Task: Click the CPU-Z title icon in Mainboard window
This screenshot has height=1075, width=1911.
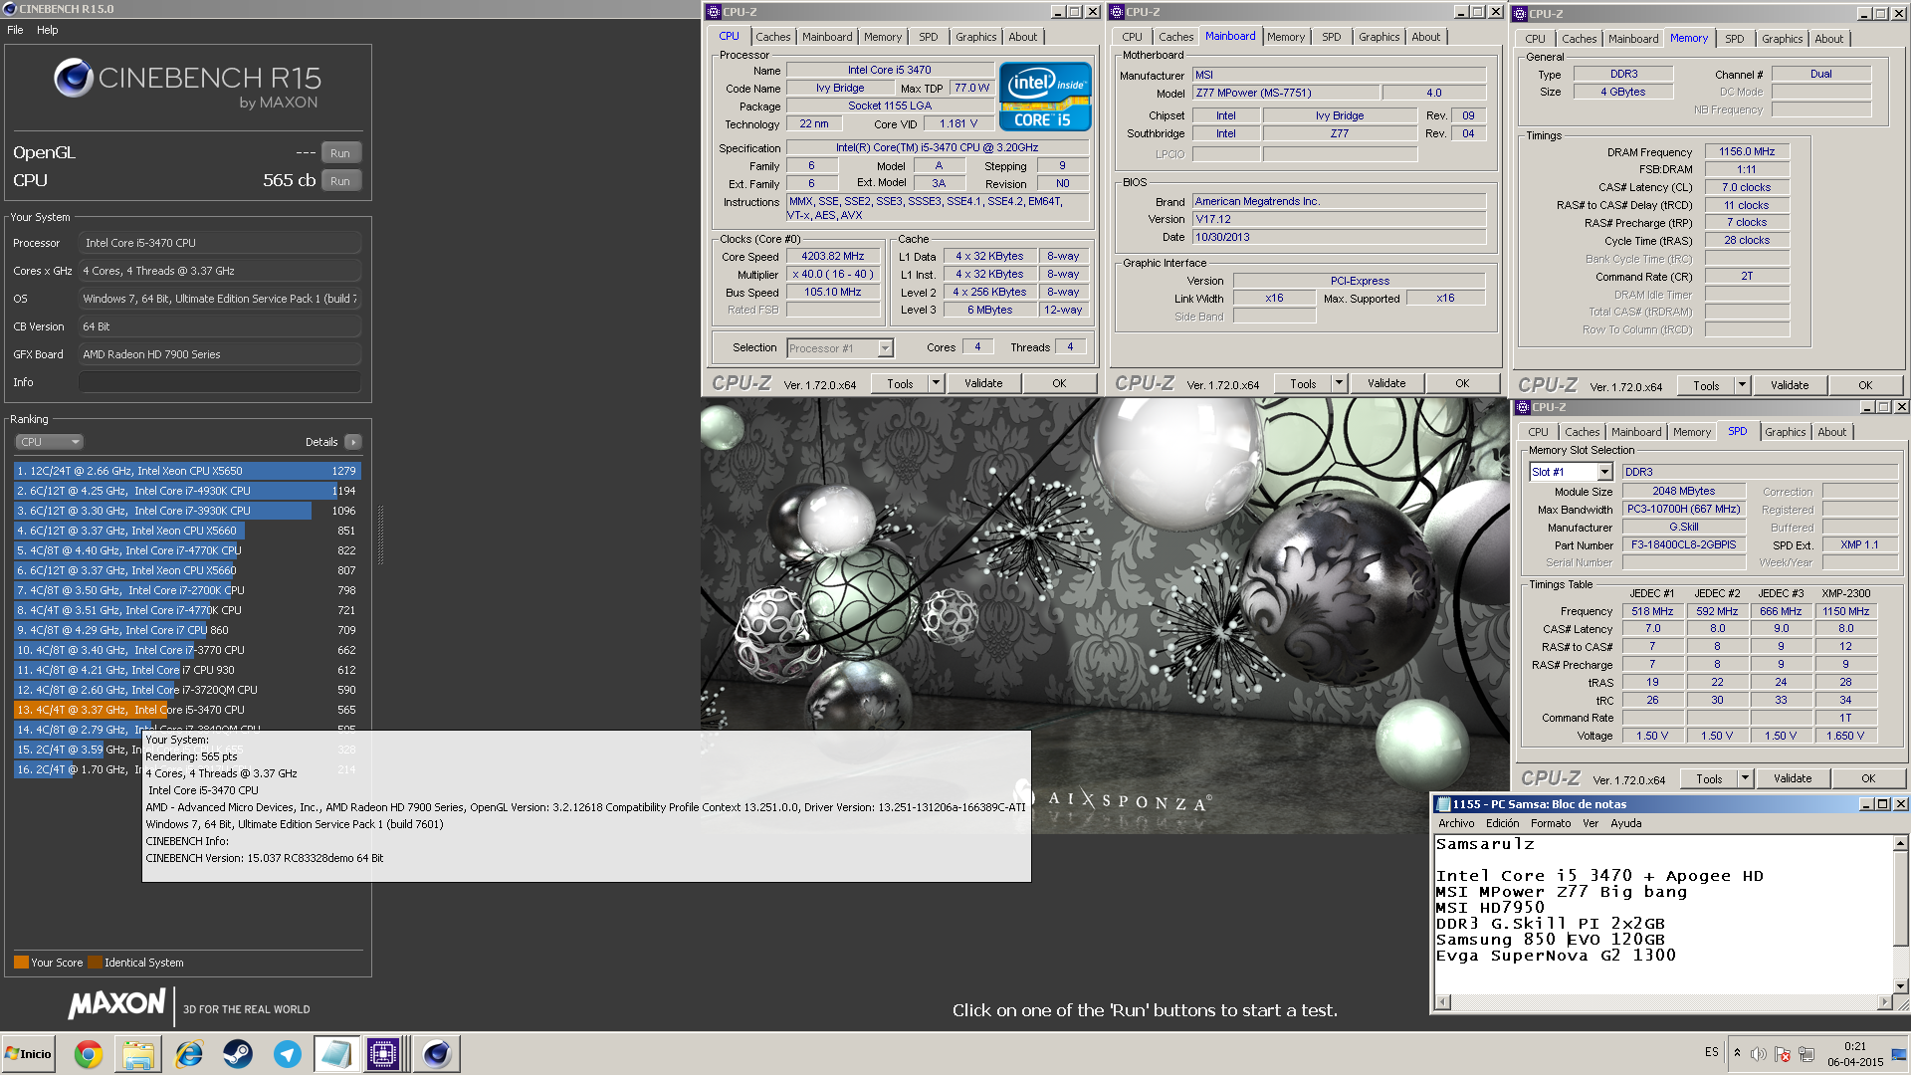Action: (x=1117, y=12)
